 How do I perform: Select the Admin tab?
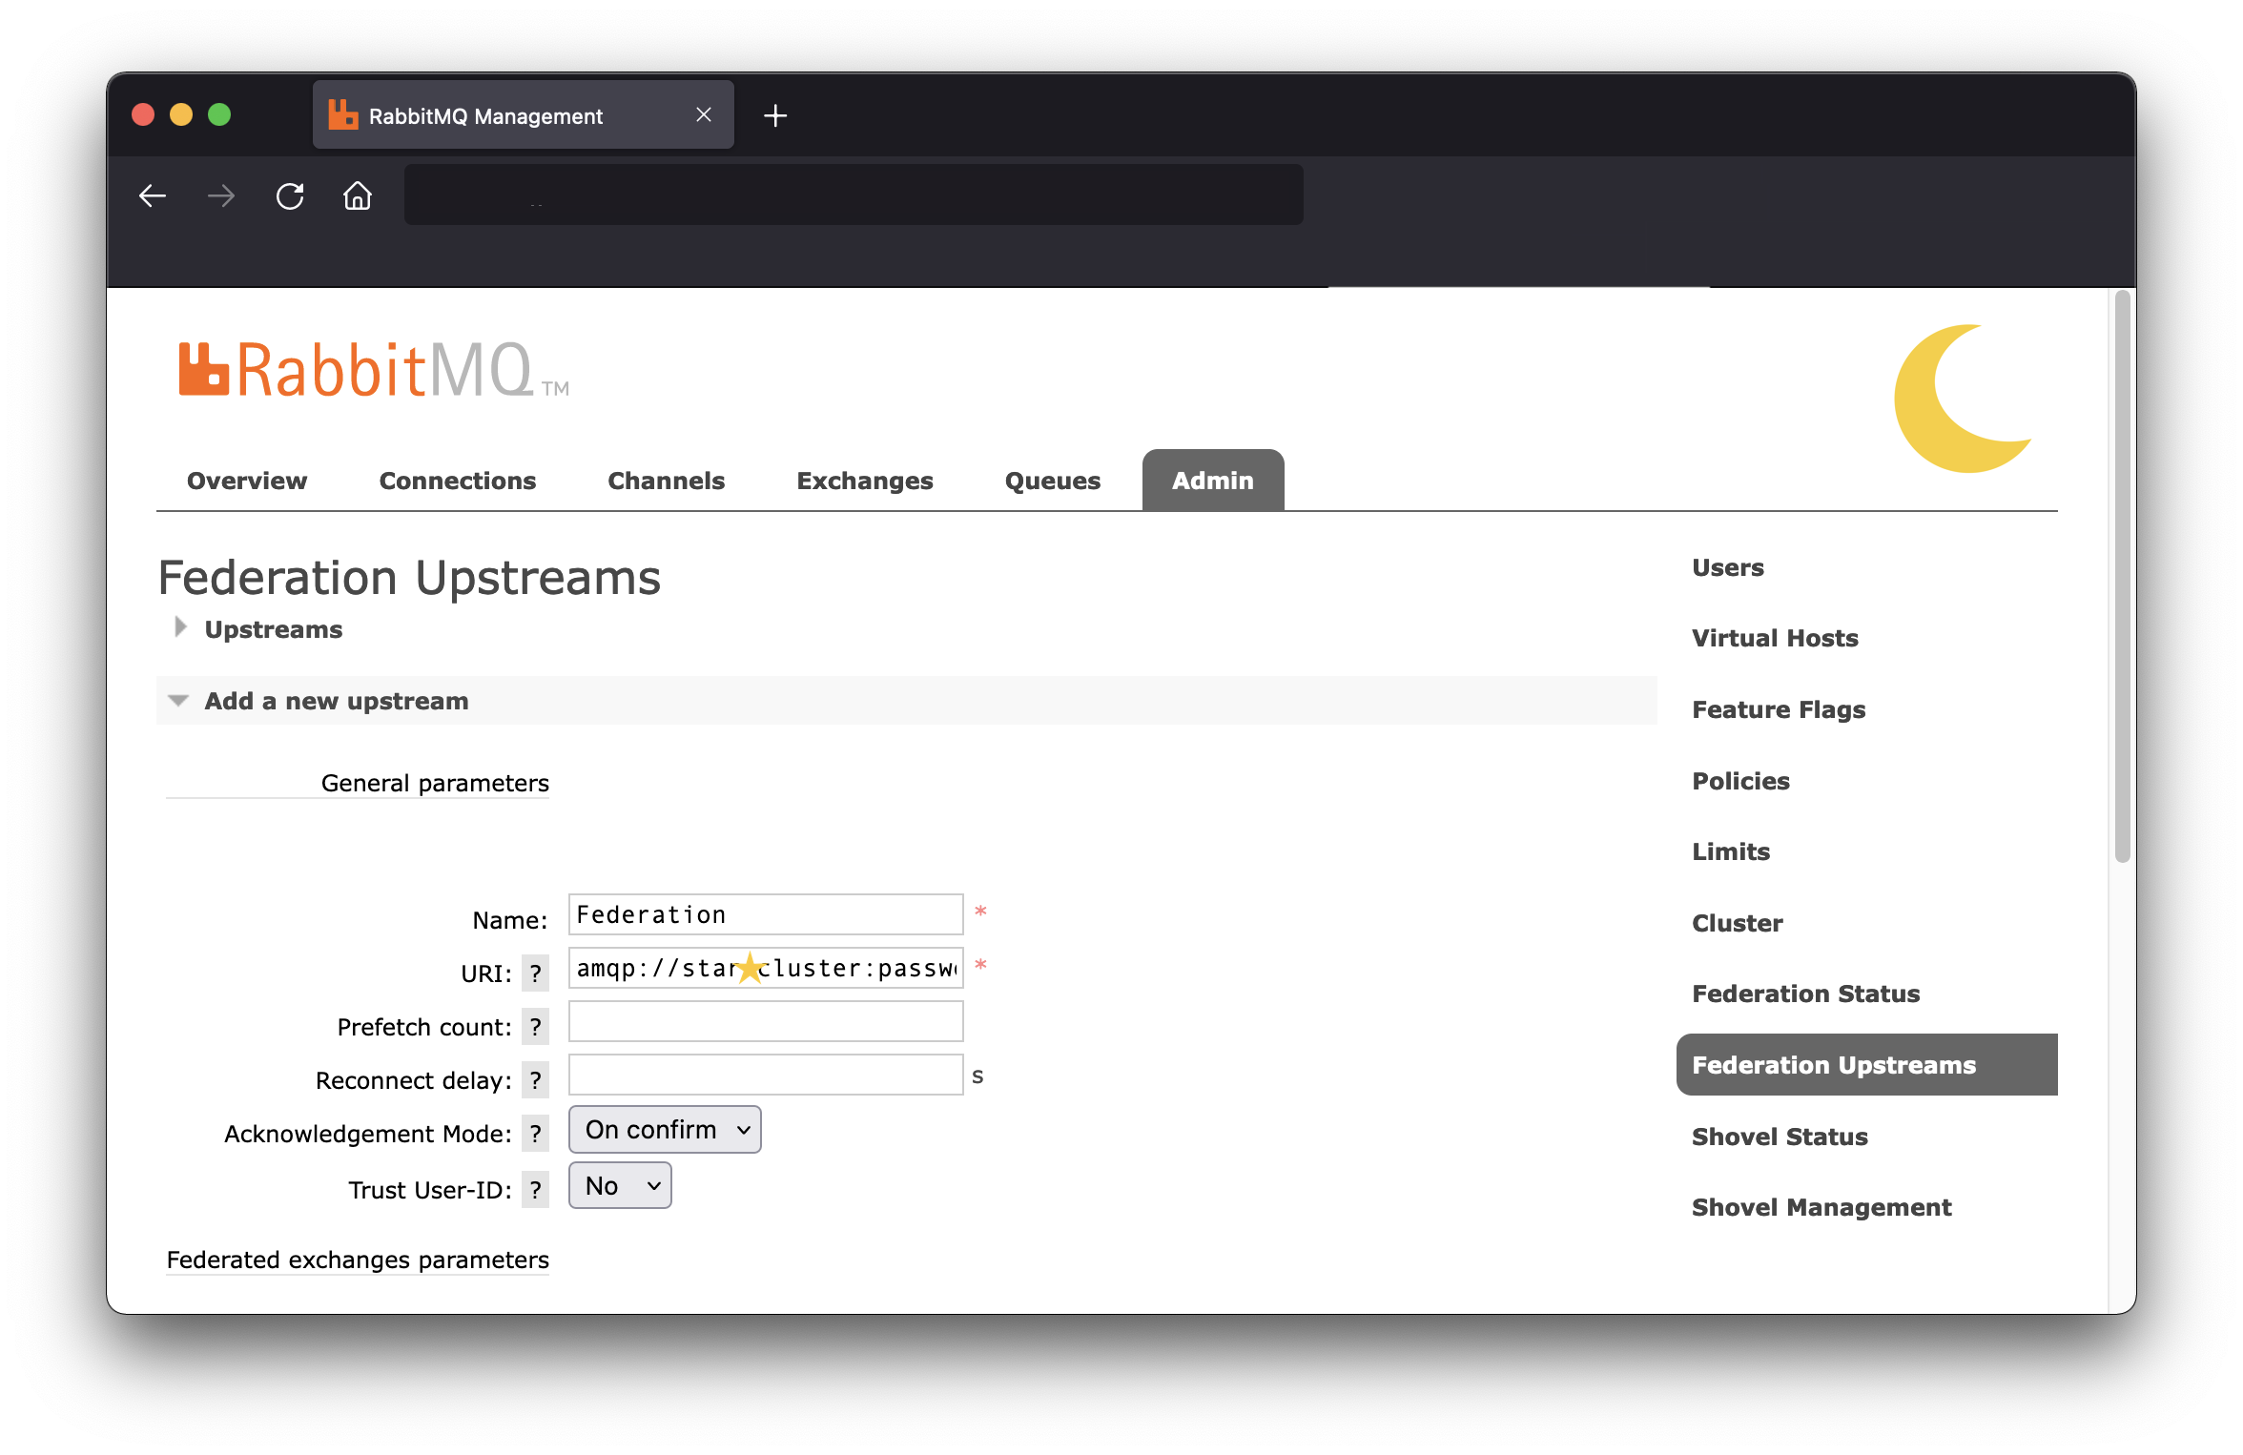pyautogui.click(x=1213, y=481)
